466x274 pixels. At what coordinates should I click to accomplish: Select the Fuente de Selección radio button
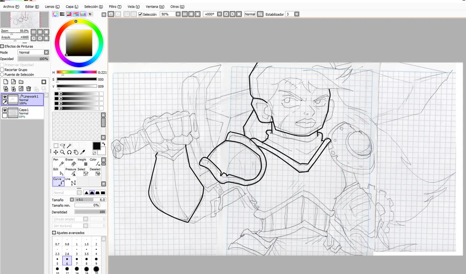(x=2, y=74)
